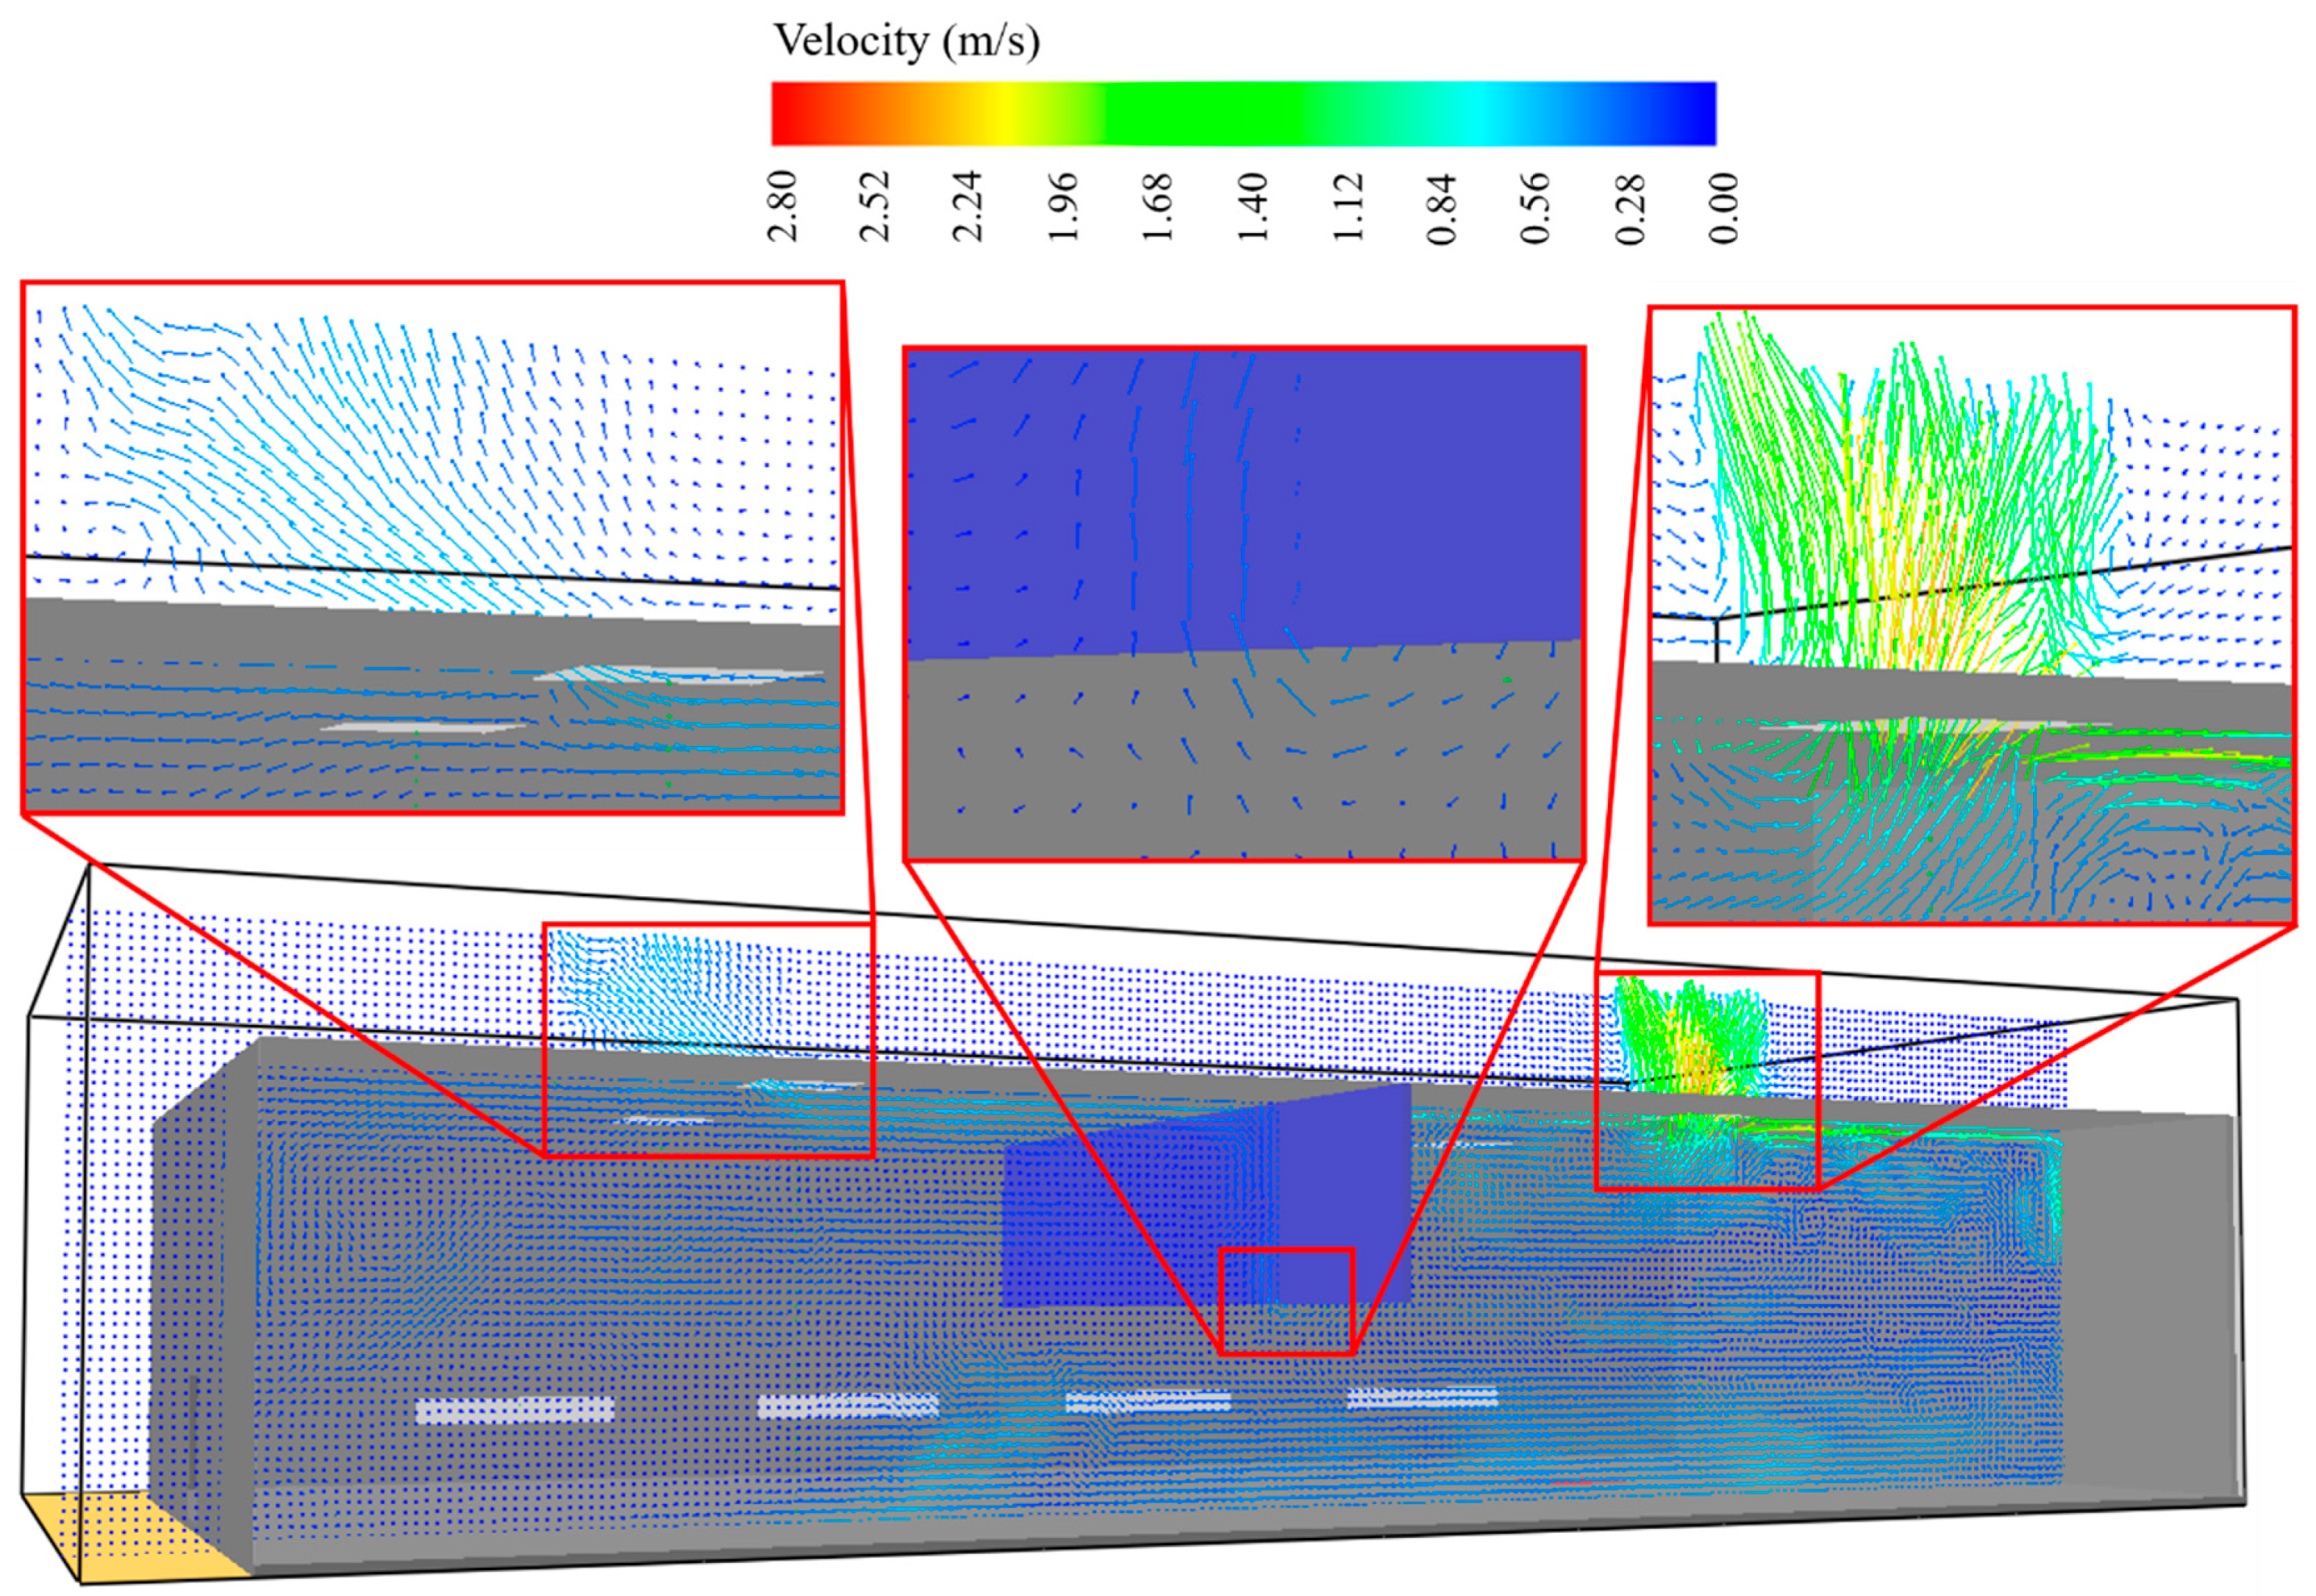The image size is (2316, 1596).
Task: Select the left zoomed inset with light-blue vectors
Action: point(432,547)
